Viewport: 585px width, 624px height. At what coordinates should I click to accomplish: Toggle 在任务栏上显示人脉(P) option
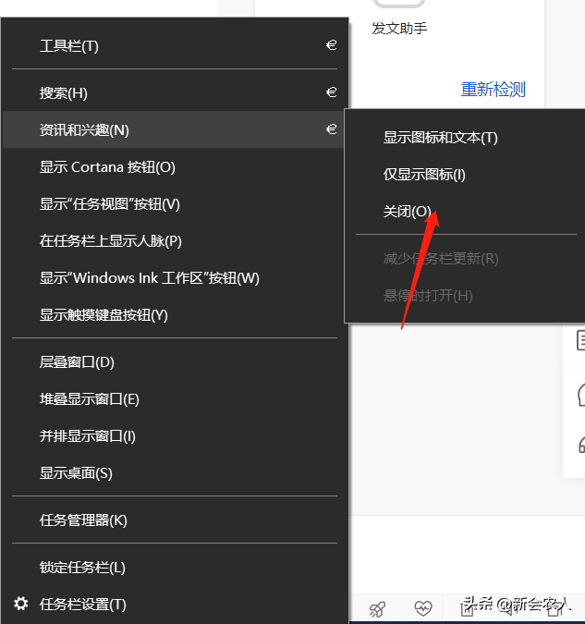coord(175,240)
